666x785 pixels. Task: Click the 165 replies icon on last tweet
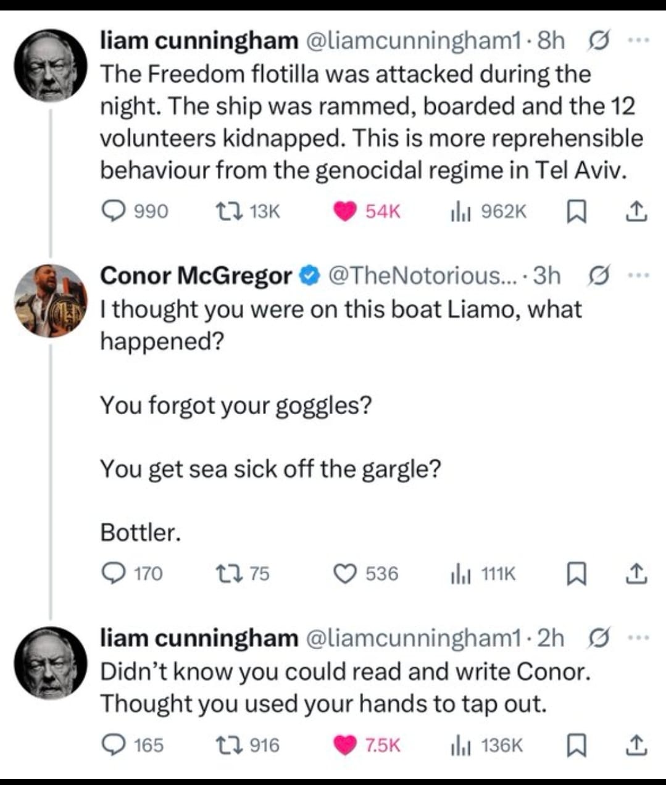click(114, 746)
